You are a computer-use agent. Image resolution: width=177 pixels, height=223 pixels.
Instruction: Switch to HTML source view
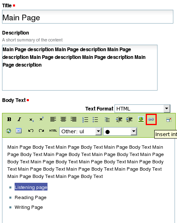coord(53,130)
